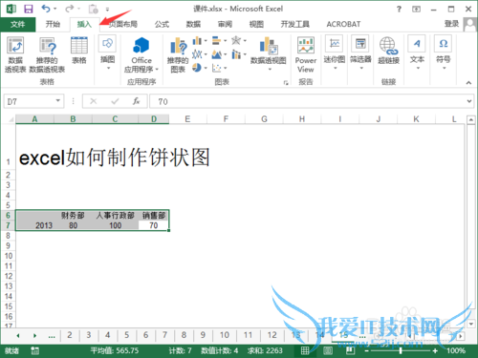
Task: Insert a Table (表格)
Action: (x=79, y=51)
